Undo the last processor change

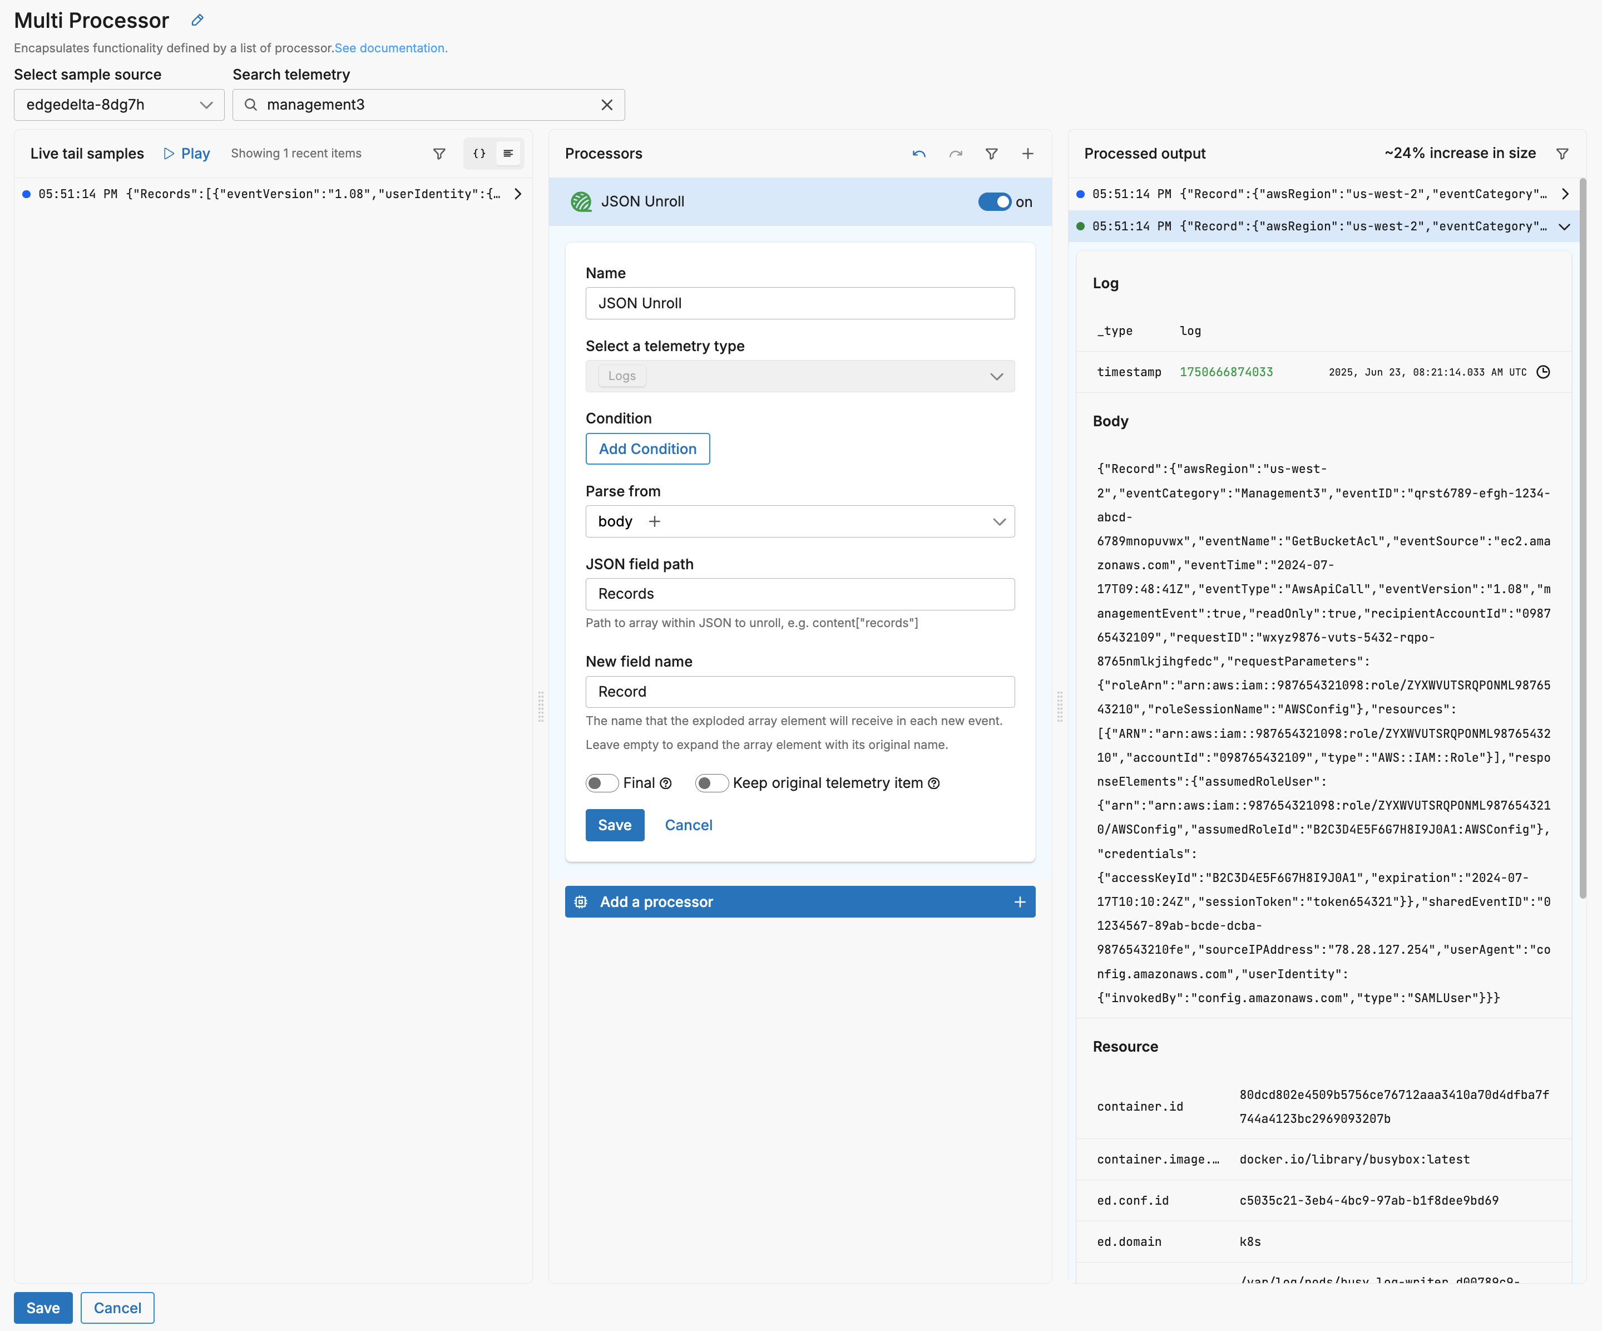pyautogui.click(x=919, y=154)
